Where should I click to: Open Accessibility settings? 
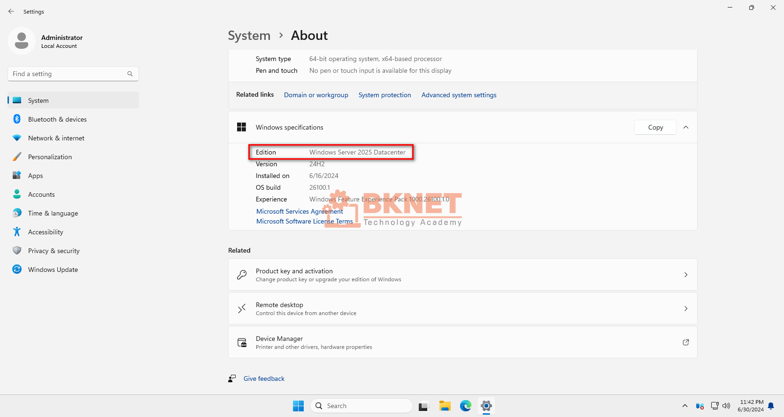pyautogui.click(x=73, y=232)
